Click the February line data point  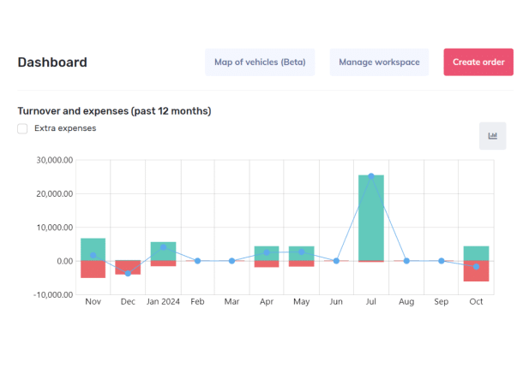(198, 261)
